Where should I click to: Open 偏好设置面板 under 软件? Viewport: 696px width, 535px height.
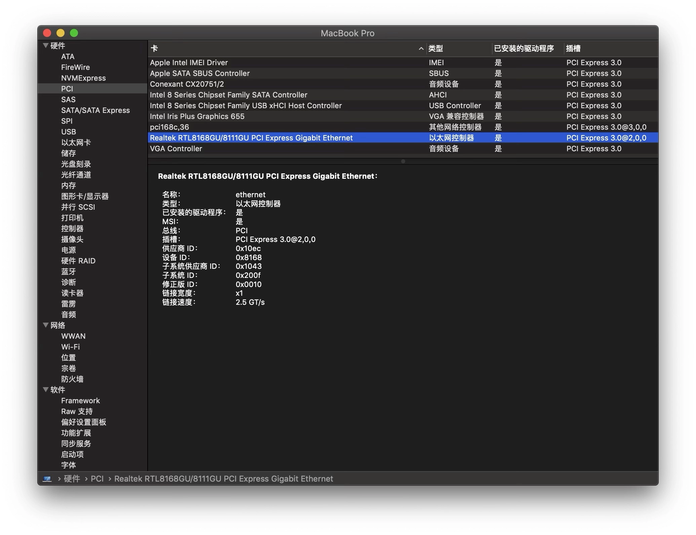point(92,422)
